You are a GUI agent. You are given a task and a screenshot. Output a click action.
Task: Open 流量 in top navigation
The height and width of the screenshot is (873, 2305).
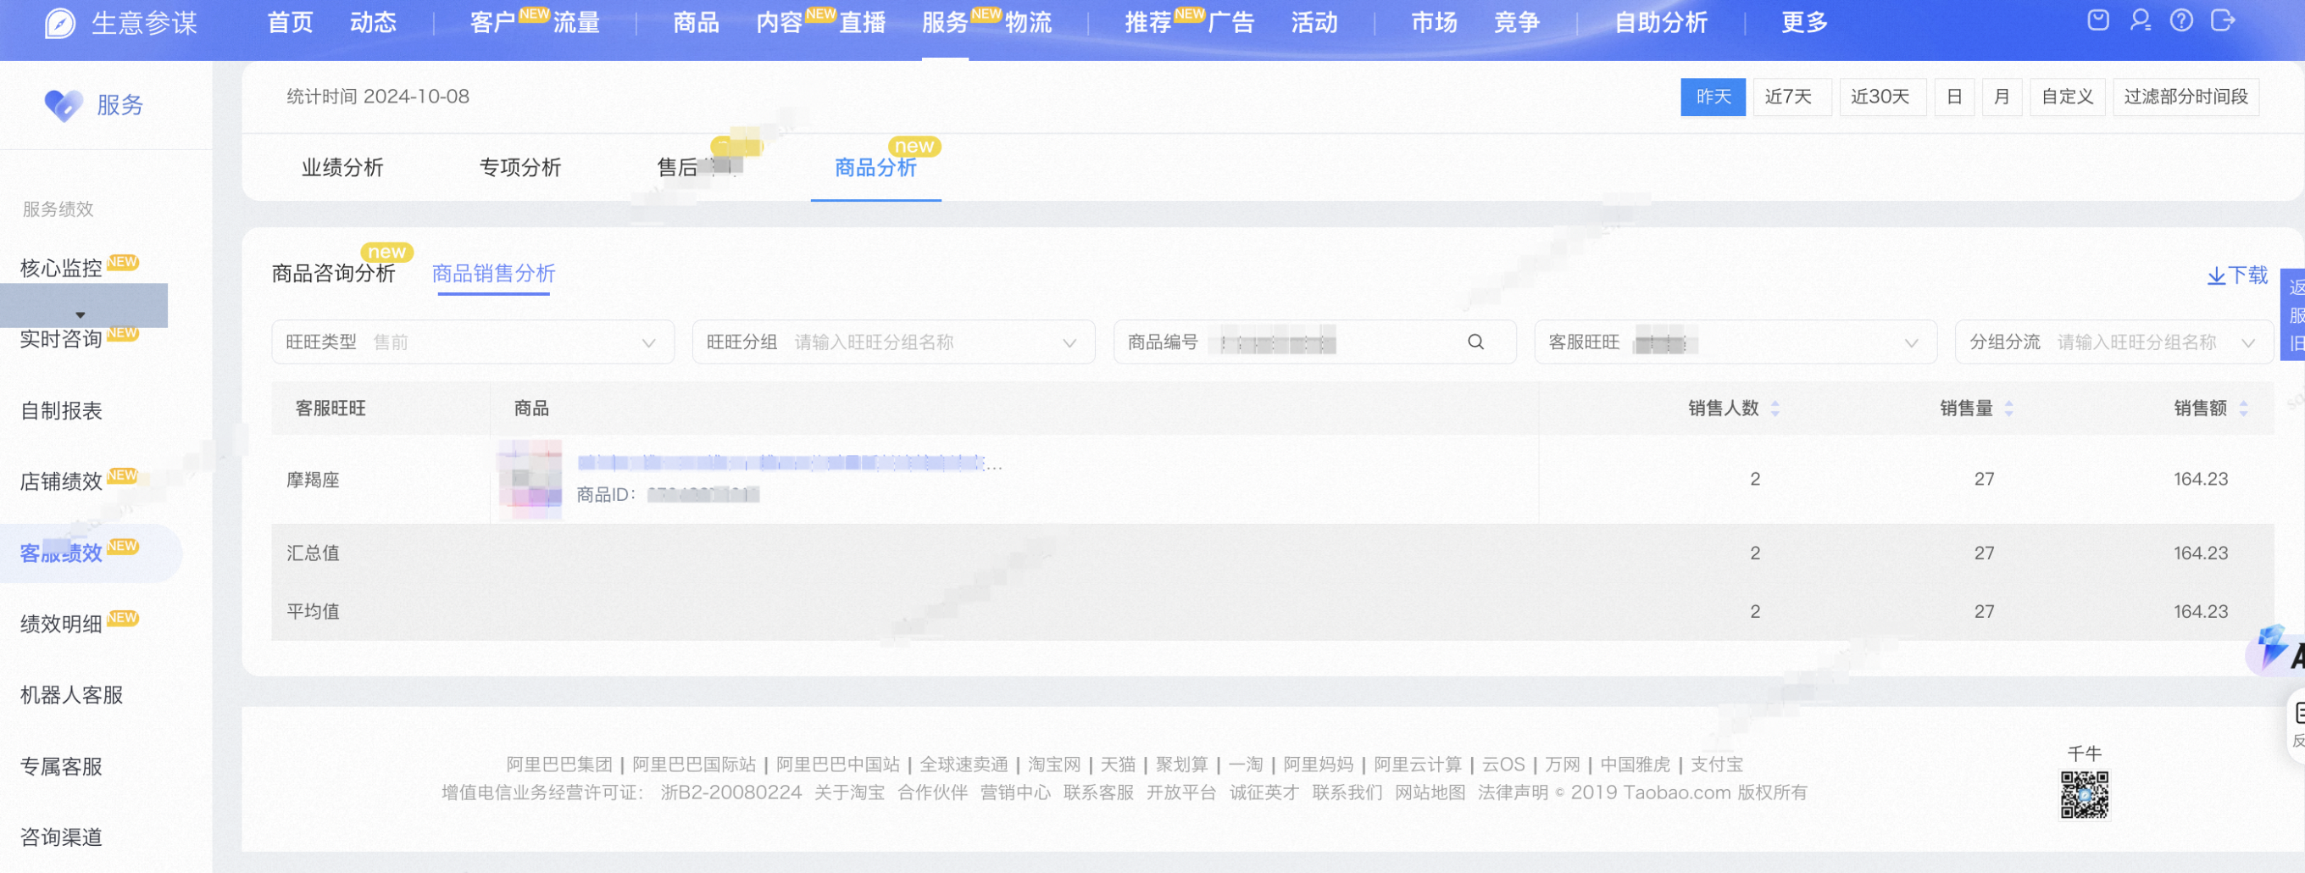pyautogui.click(x=576, y=22)
